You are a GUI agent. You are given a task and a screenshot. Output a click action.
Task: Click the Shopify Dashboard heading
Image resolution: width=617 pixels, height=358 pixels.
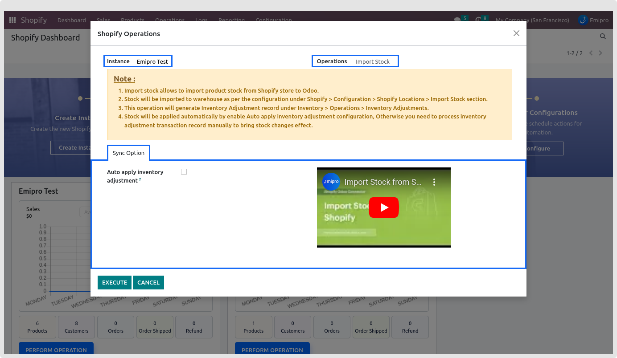[x=45, y=38]
